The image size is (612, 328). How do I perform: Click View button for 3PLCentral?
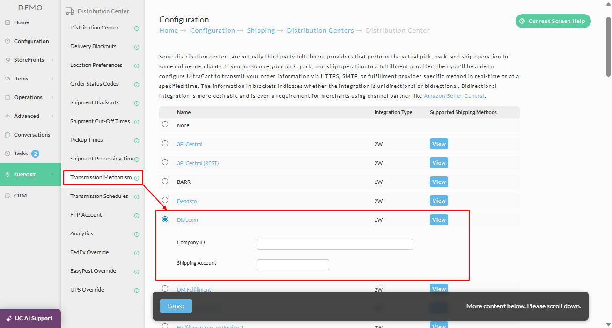[439, 144]
